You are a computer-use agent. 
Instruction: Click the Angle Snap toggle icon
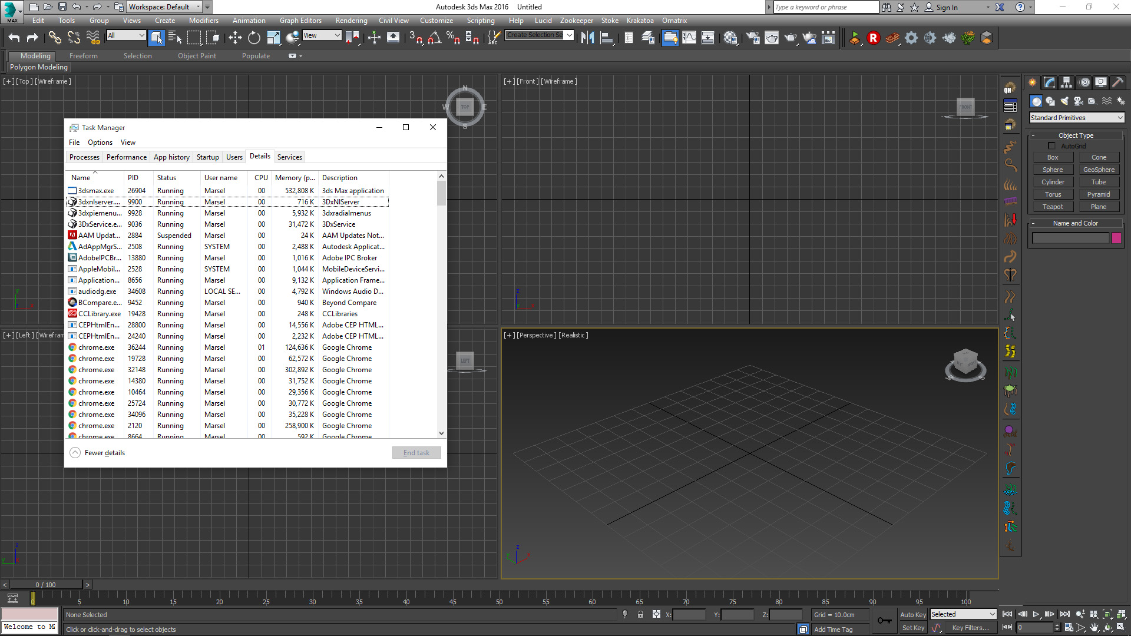[434, 38]
